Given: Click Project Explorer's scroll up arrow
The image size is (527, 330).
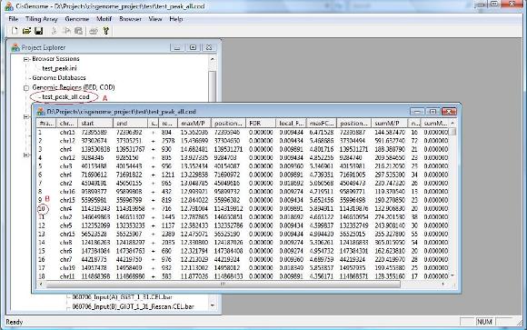Looking at the screenshot, I should [212, 59].
